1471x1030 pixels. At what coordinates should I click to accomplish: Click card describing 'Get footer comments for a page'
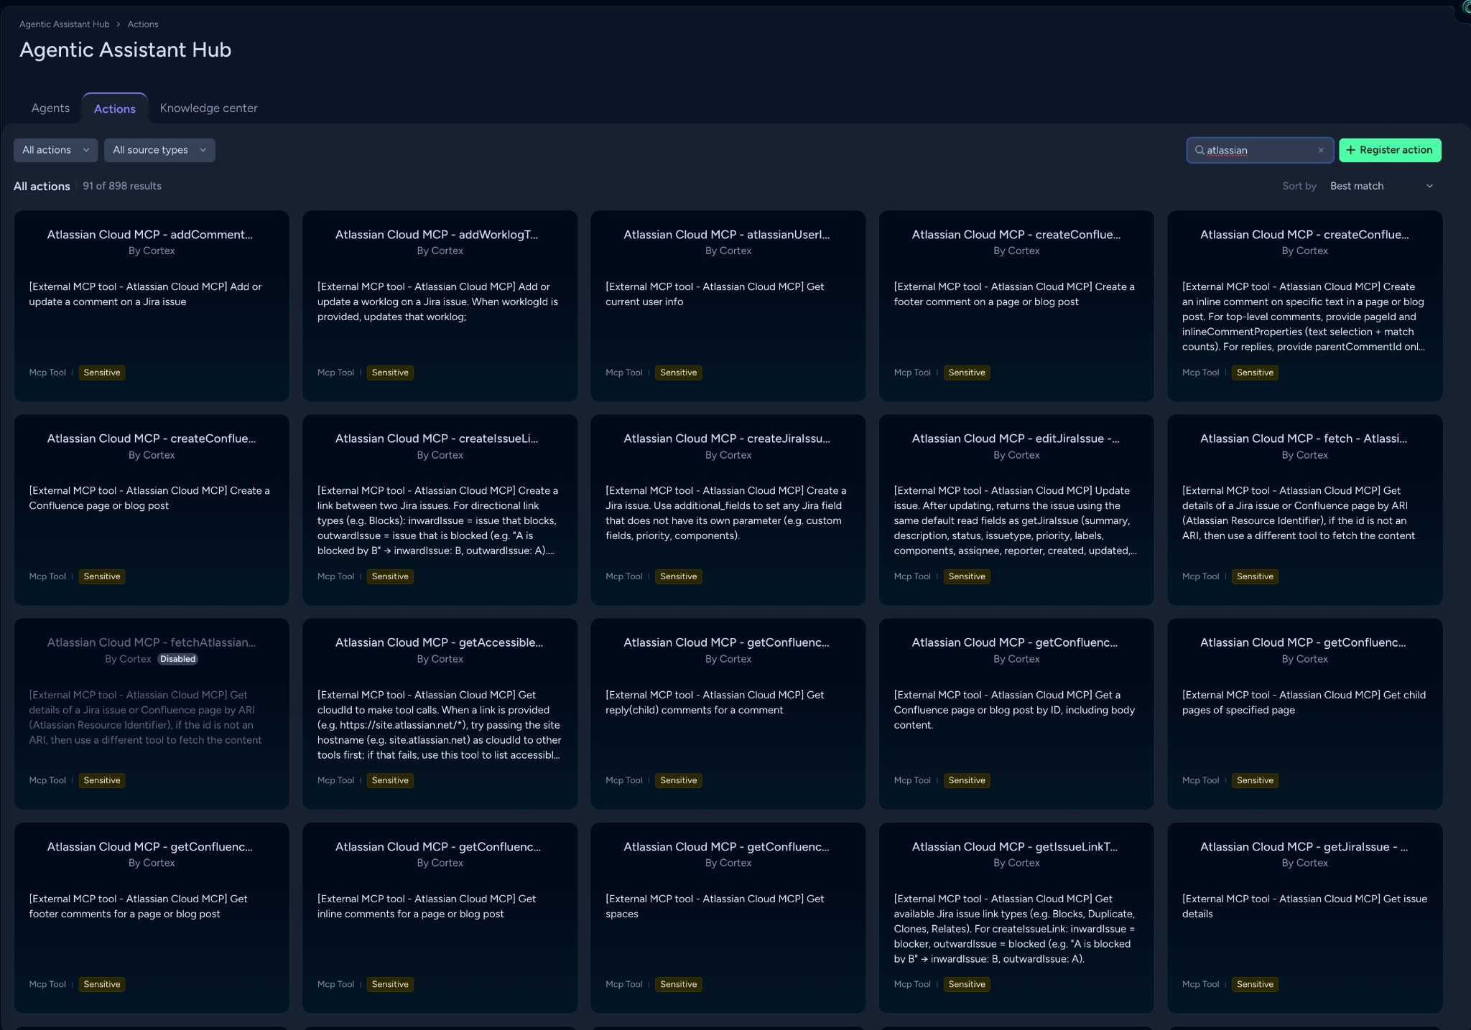[152, 918]
